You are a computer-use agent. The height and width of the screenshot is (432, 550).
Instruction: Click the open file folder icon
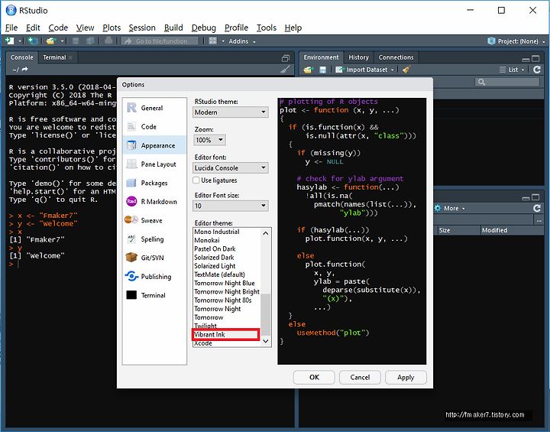(51, 41)
